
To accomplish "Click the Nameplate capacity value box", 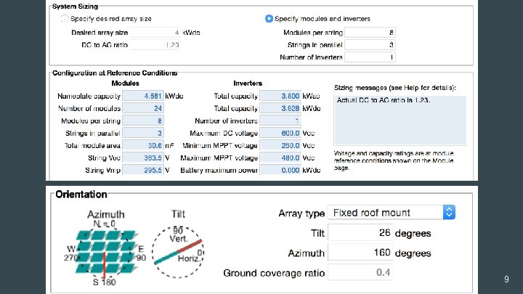I will pyautogui.click(x=143, y=96).
